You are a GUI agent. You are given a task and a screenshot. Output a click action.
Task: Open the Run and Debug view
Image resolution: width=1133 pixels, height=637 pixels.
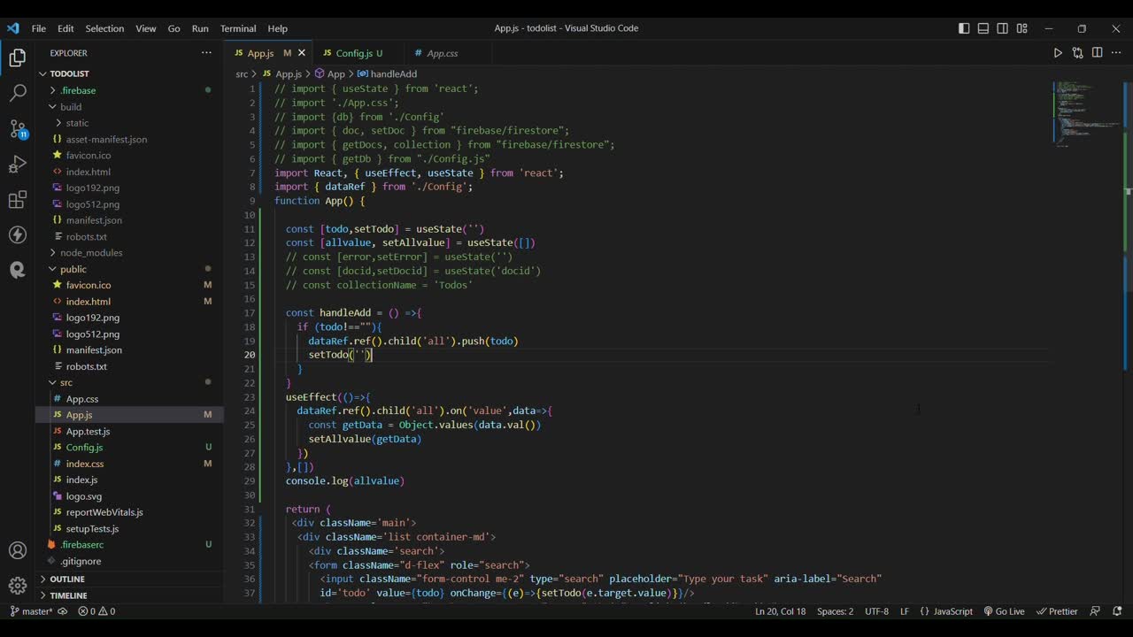click(18, 165)
